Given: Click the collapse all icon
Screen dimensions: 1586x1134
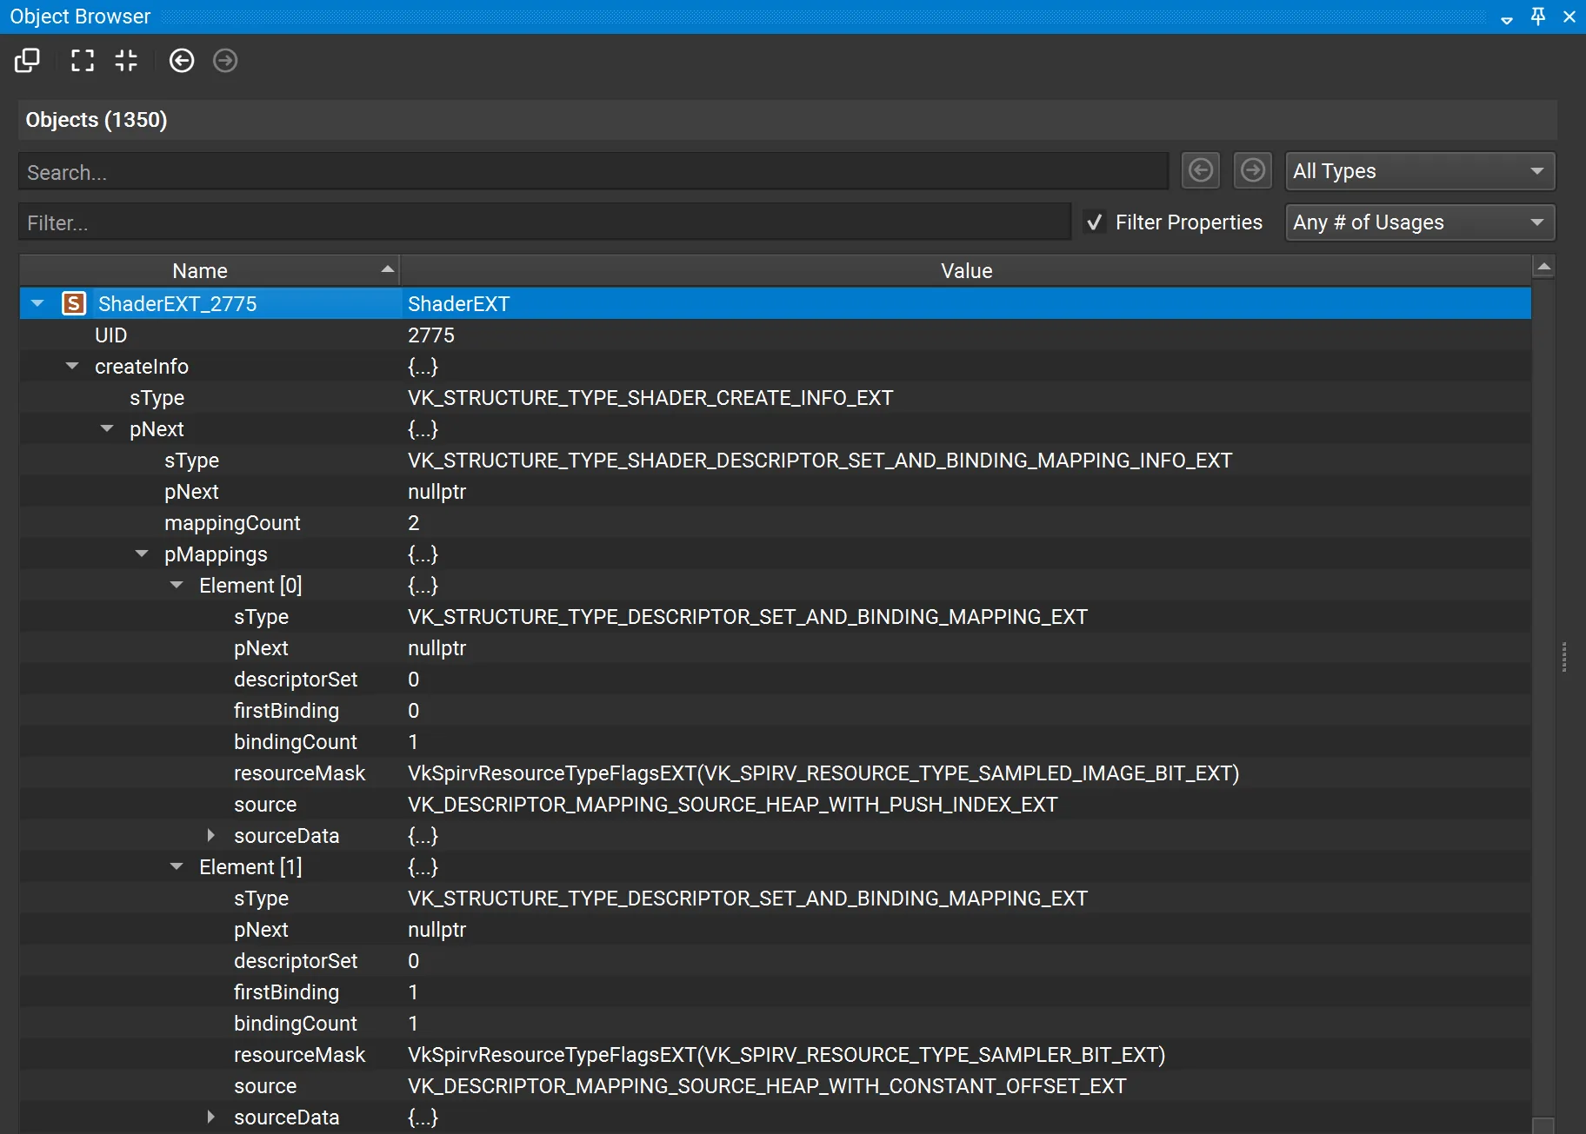Looking at the screenshot, I should (x=126, y=60).
